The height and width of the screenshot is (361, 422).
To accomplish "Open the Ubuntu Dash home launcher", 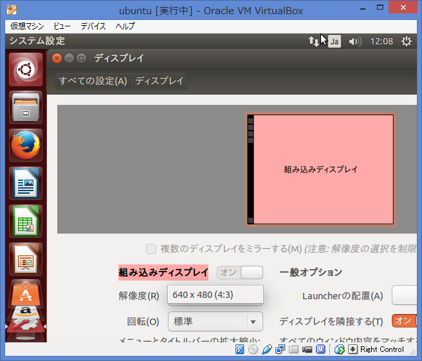I will pos(26,69).
